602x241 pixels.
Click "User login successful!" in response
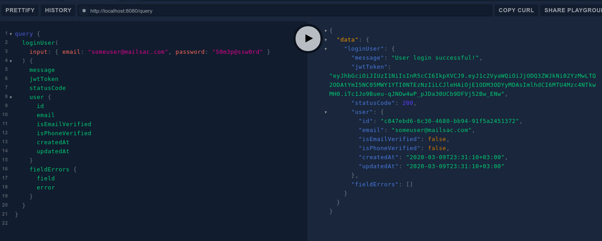click(x=435, y=58)
